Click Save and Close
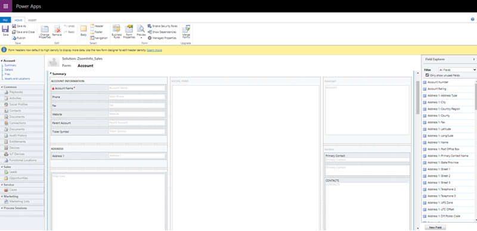This screenshot has height=231, width=477. [23, 32]
